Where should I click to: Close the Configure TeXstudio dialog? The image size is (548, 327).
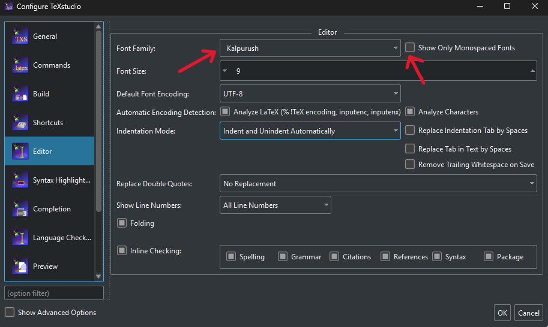point(534,6)
